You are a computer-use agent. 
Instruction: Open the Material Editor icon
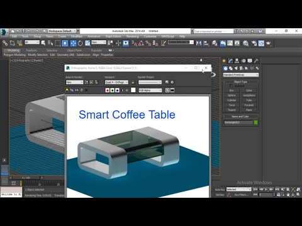pos(245,43)
